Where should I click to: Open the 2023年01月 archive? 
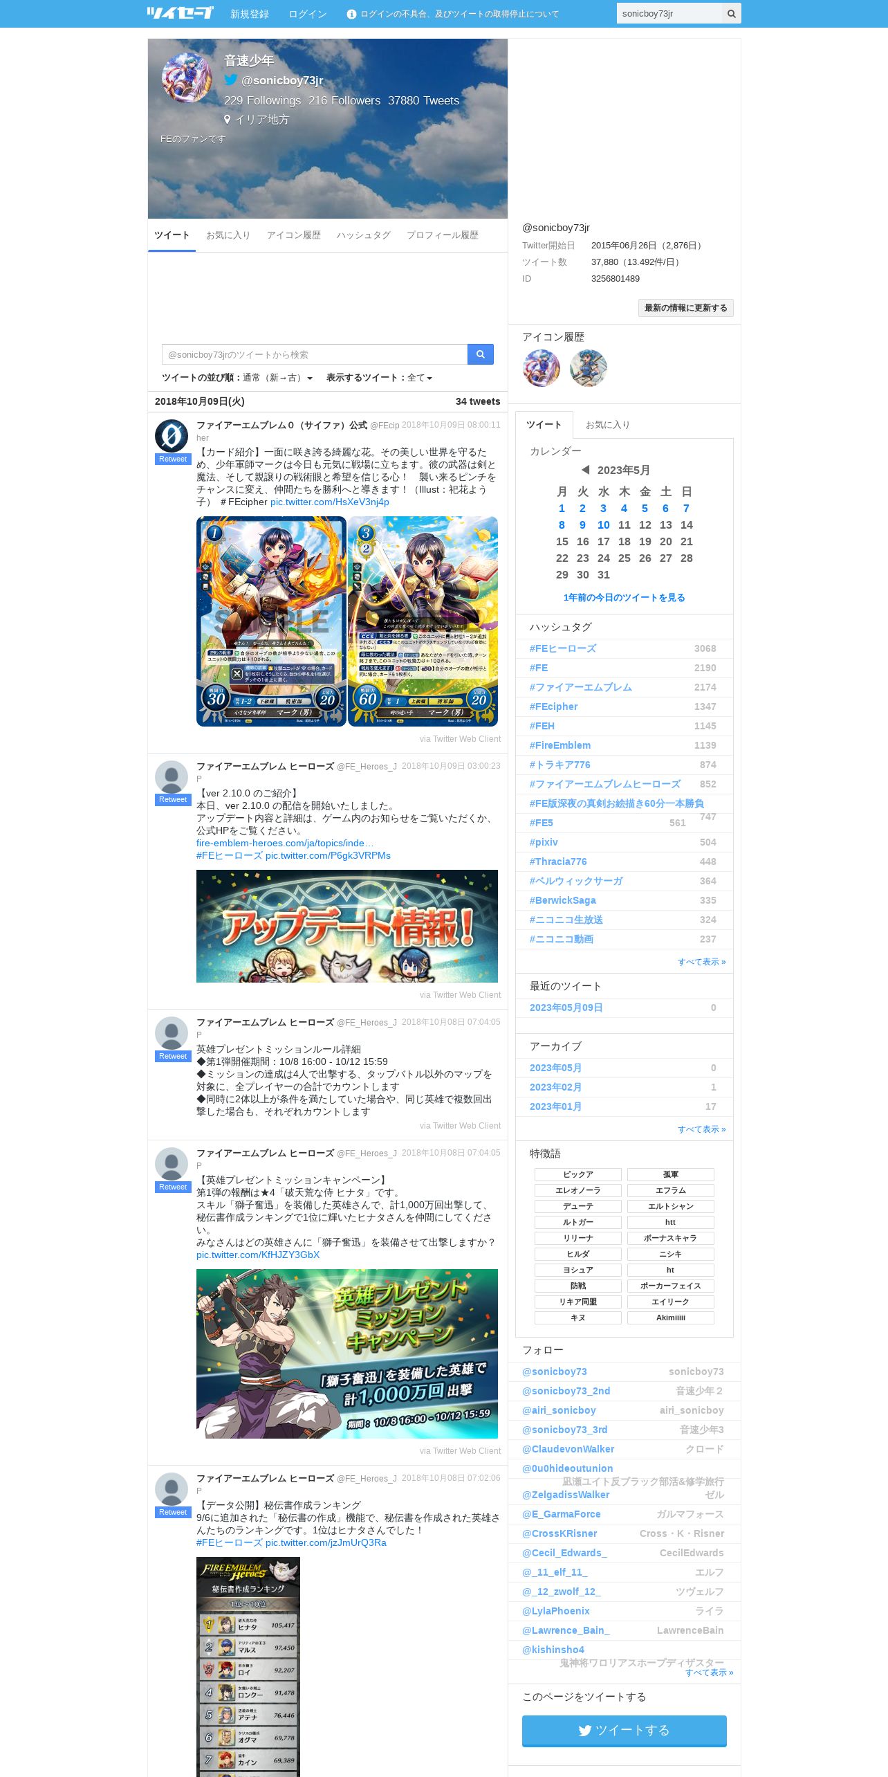coord(556,1106)
